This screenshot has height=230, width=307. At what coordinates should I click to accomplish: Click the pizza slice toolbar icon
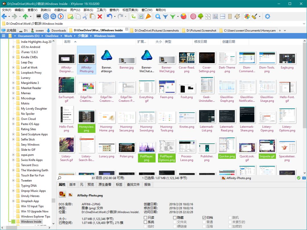coord(148,16)
